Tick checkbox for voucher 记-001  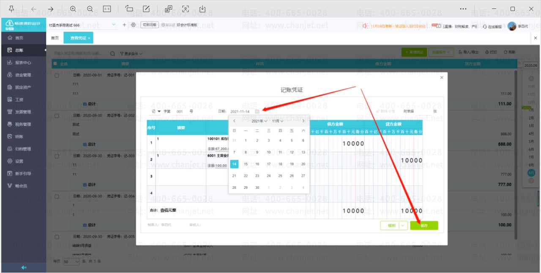pos(57,75)
